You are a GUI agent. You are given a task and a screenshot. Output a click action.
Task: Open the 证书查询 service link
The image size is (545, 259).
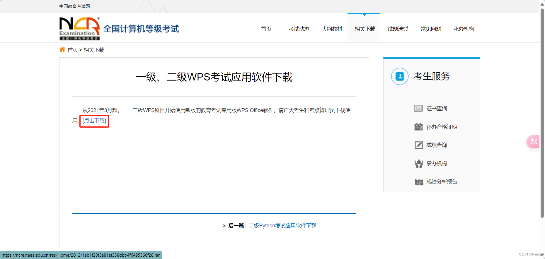click(437, 109)
